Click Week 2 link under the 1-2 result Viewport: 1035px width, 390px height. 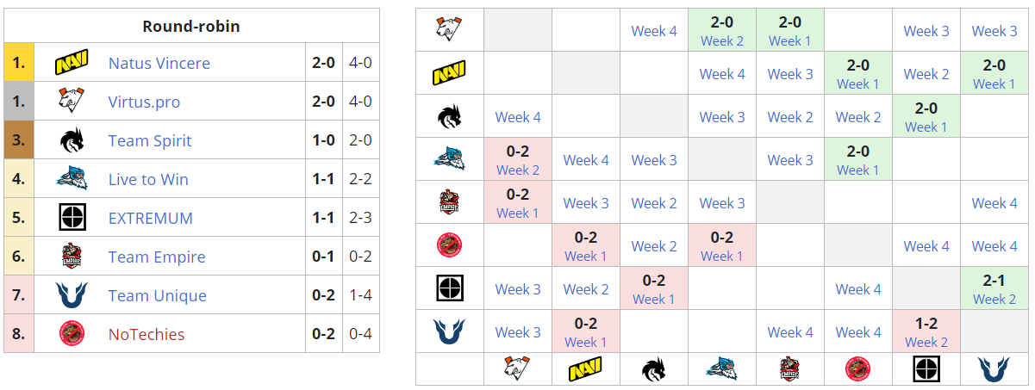coord(926,343)
